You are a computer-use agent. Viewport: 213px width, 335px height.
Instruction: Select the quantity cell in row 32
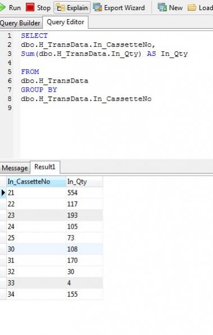(x=84, y=272)
